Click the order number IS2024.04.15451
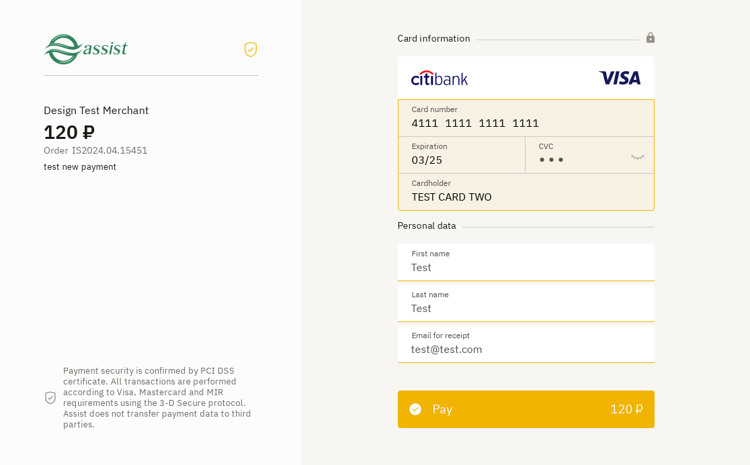750x465 pixels. (110, 150)
